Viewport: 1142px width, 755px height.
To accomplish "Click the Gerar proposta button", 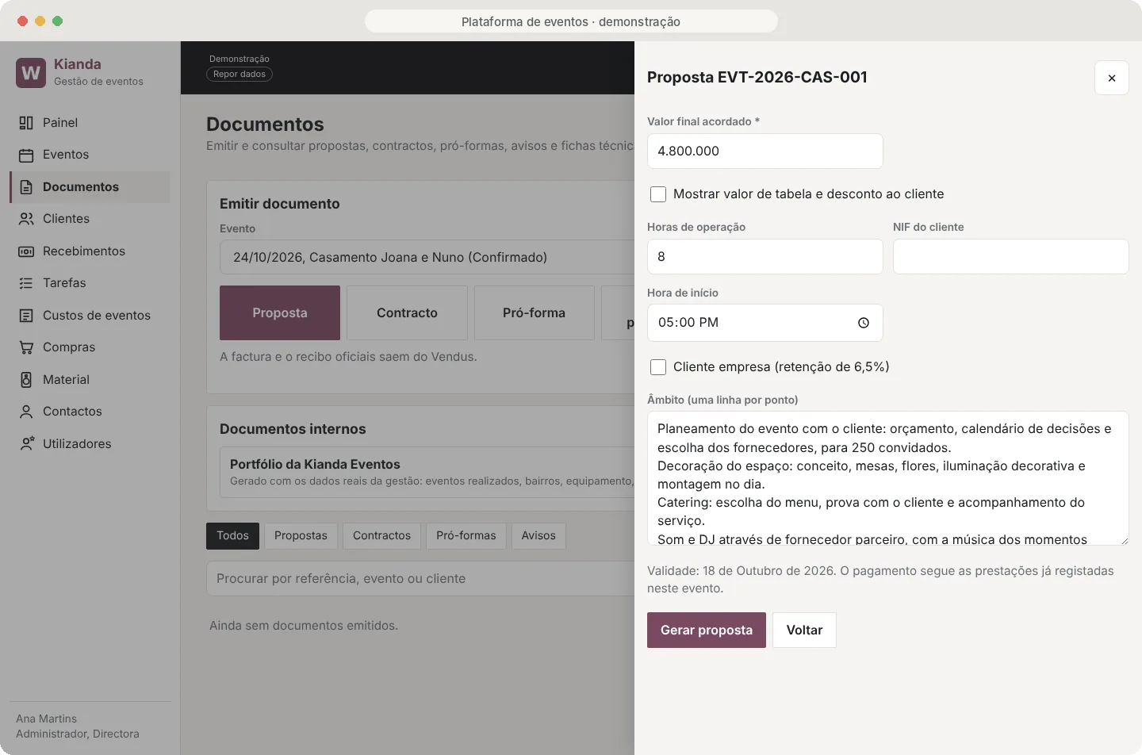I will [x=707, y=630].
